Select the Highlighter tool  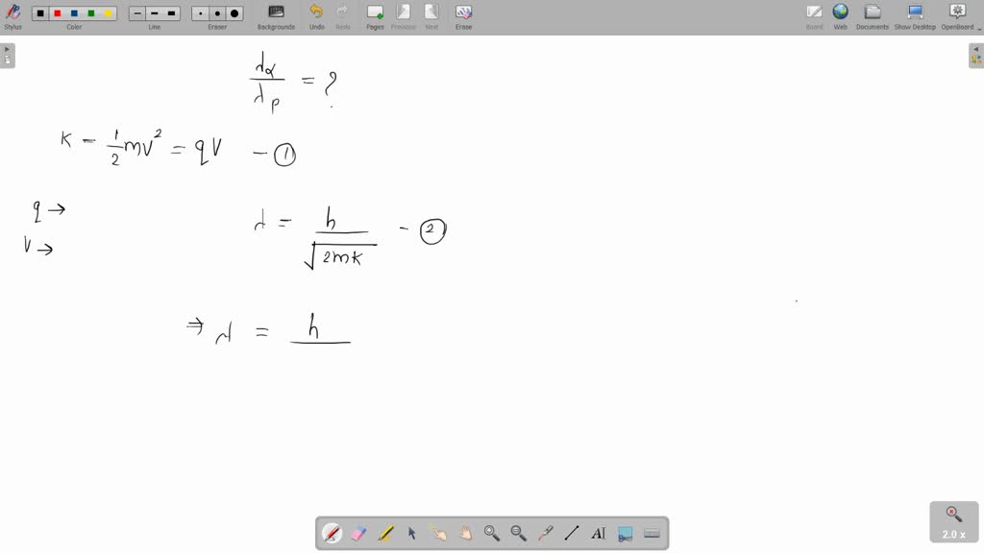pyautogui.click(x=384, y=533)
